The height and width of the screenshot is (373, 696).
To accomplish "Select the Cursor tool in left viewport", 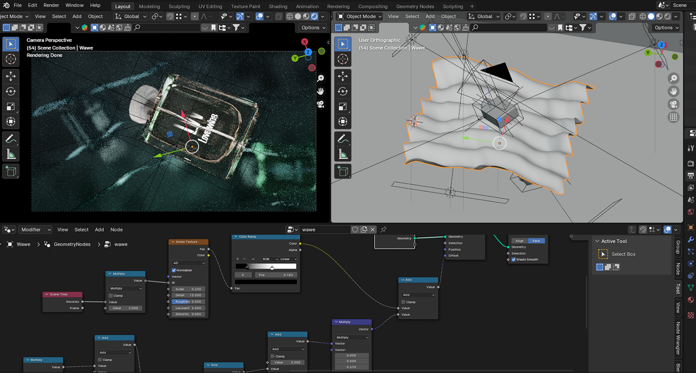I will [10, 60].
